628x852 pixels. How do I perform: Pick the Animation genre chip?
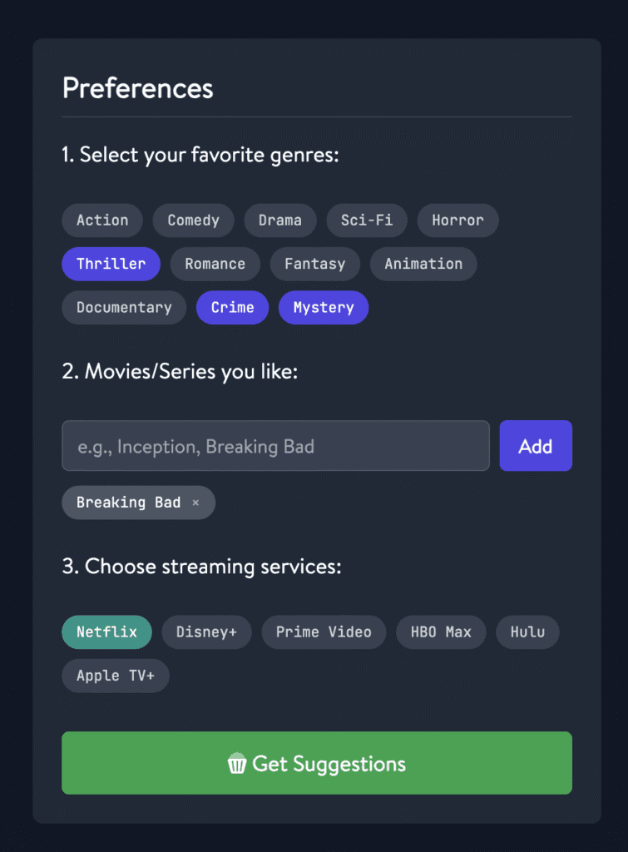pos(423,264)
